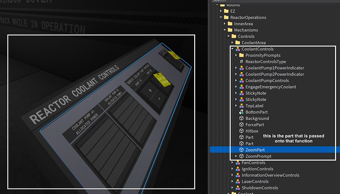
Task: Click the CoolantArea folder icon
Action: coord(238,43)
